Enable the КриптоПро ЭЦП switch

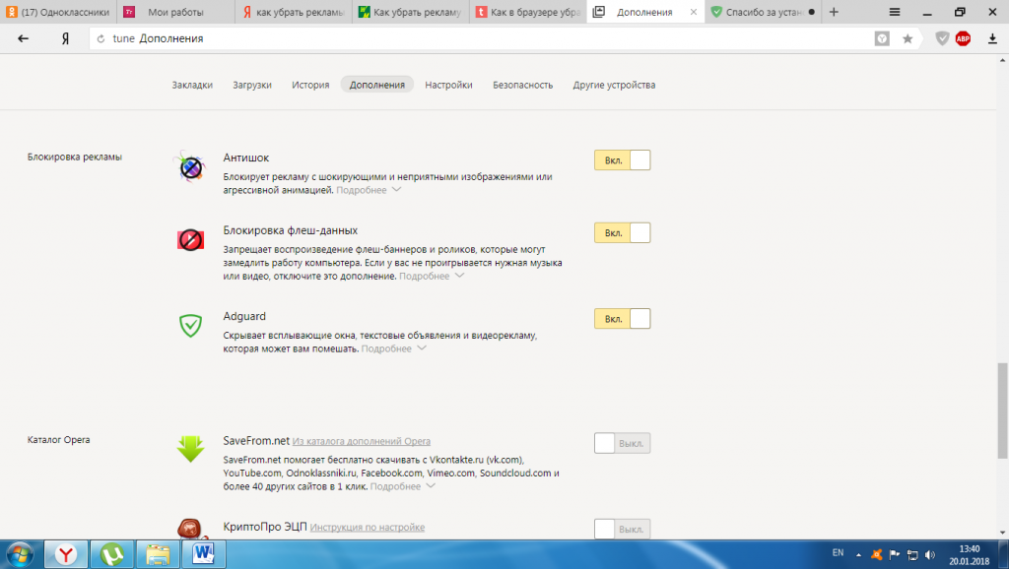(623, 530)
